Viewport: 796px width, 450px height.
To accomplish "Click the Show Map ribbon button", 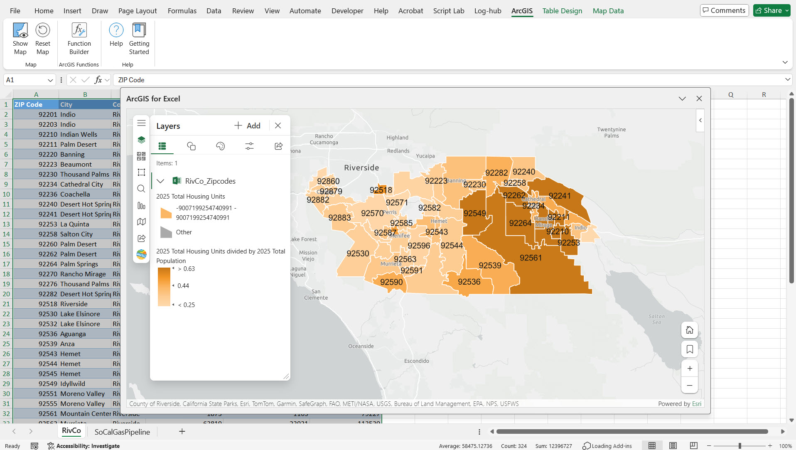I will point(20,39).
